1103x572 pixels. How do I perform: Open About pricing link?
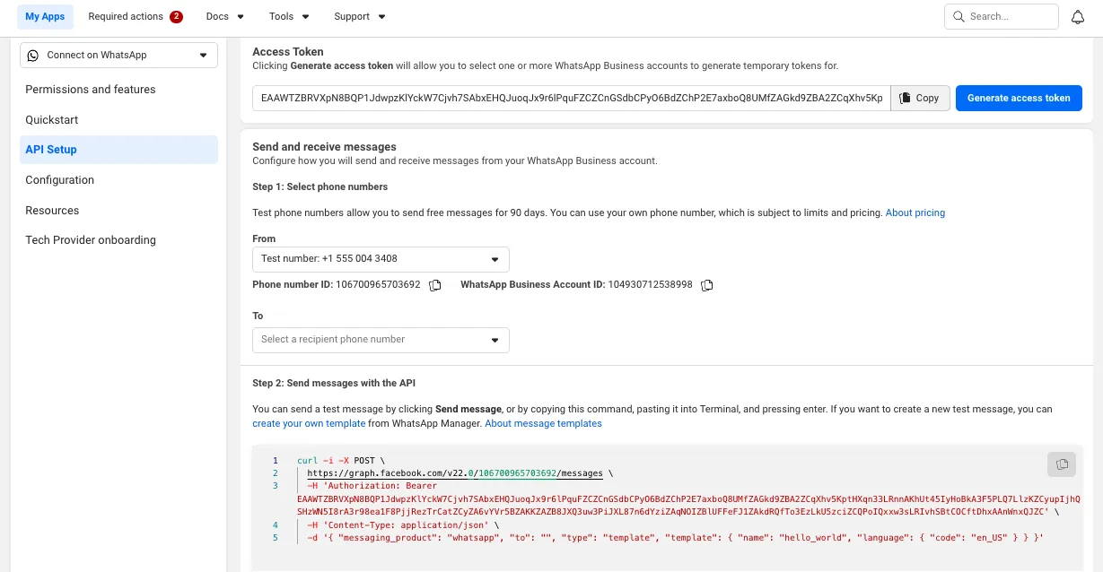[x=915, y=212]
